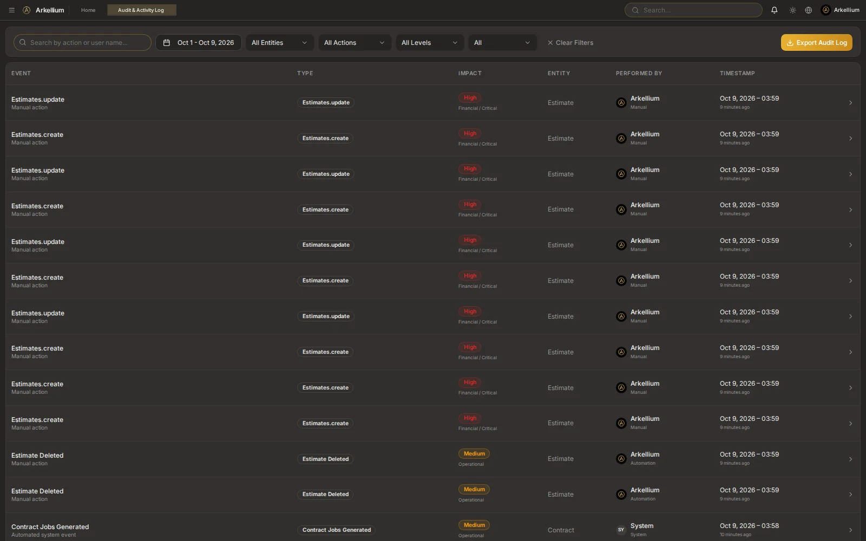Click the TIMESTAMP column header
Screen dimensions: 866x541
(x=737, y=74)
